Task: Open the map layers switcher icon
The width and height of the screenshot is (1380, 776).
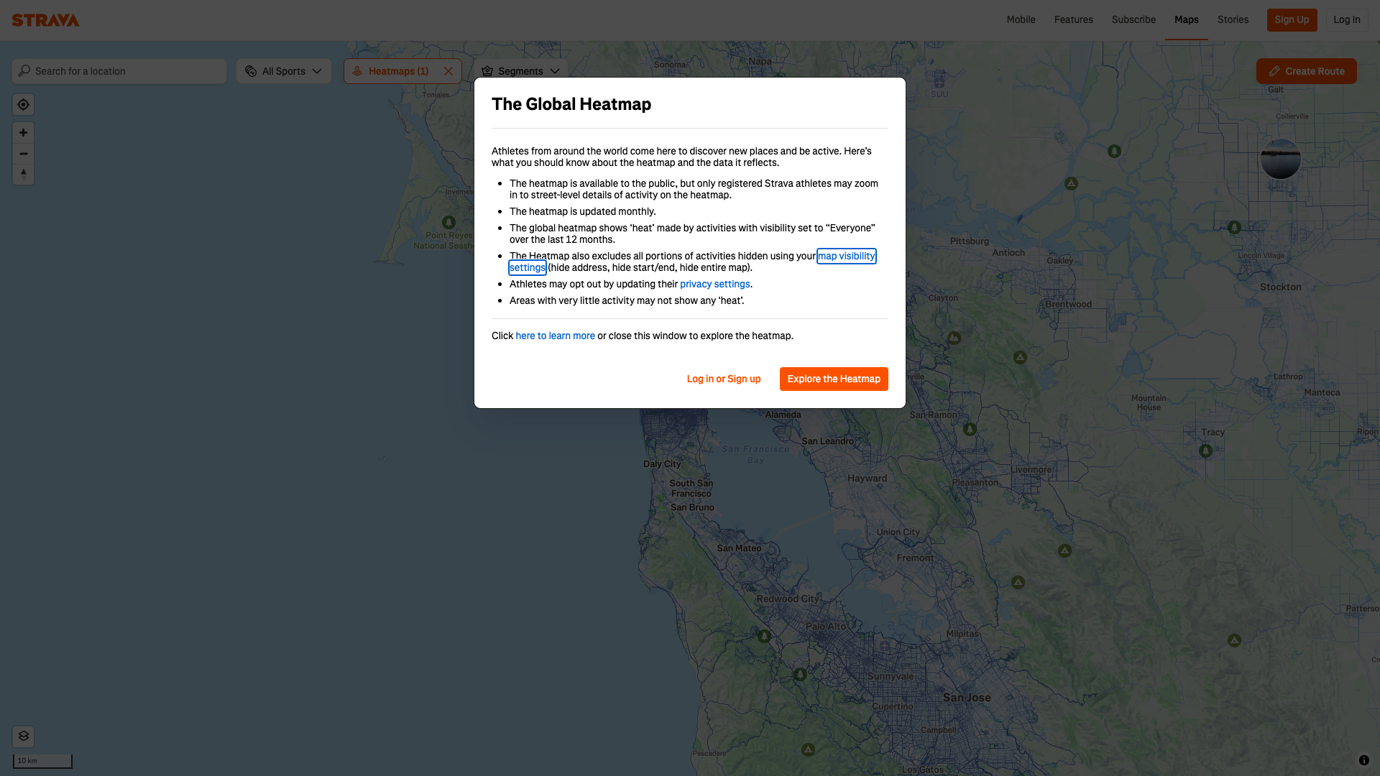Action: click(x=23, y=736)
